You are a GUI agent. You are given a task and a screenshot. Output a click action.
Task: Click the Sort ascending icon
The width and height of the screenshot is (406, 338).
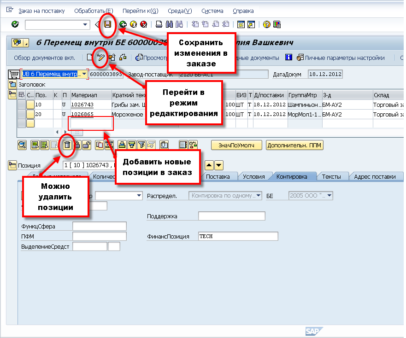122,145
